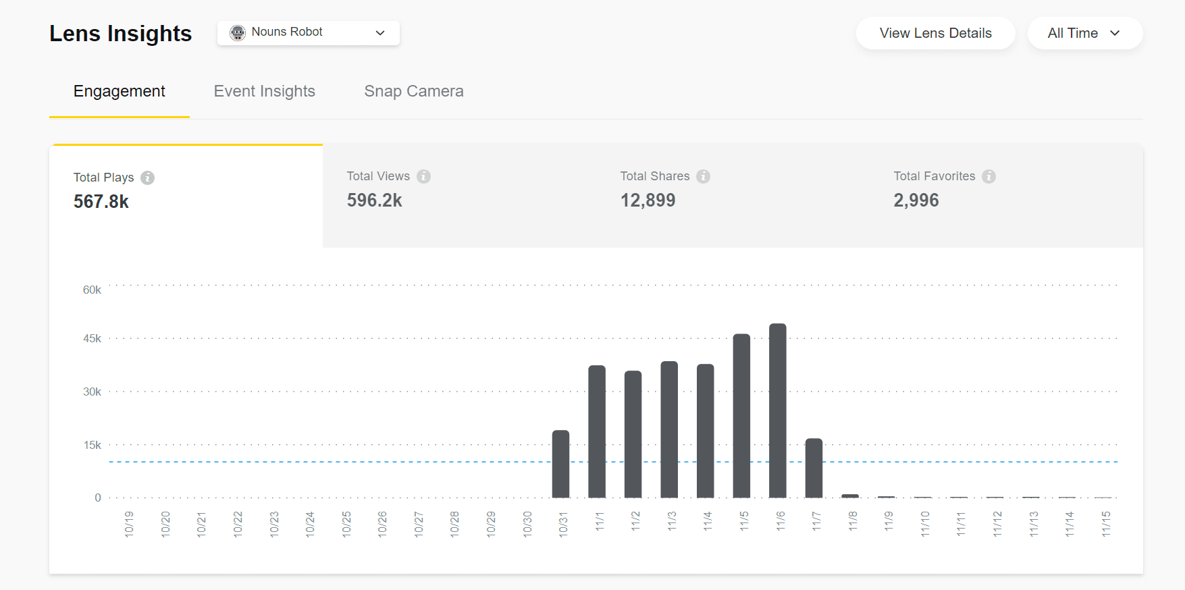Choose the Total Favorites metric card

pyautogui.click(x=1006, y=195)
